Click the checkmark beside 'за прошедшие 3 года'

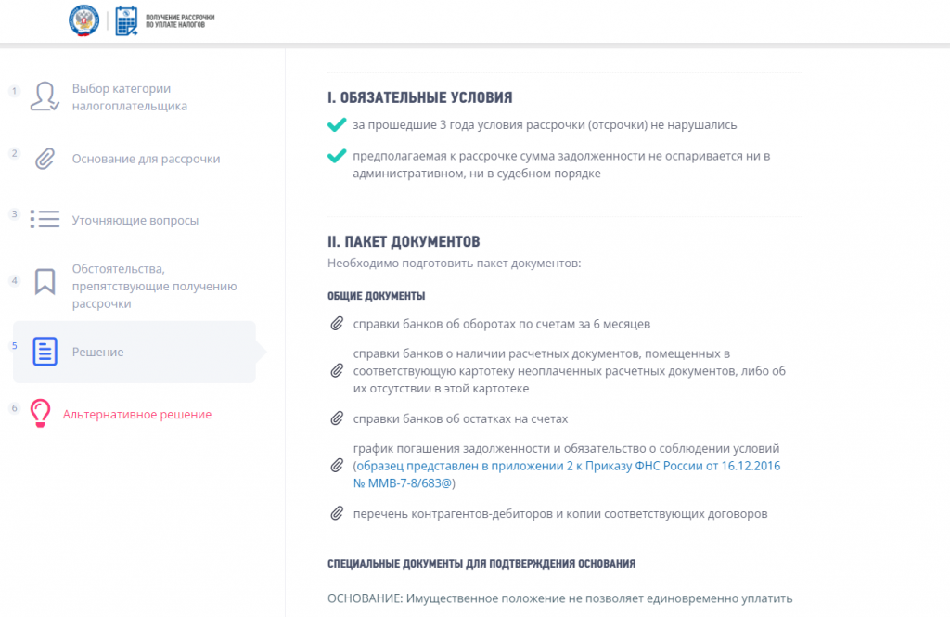tap(336, 124)
